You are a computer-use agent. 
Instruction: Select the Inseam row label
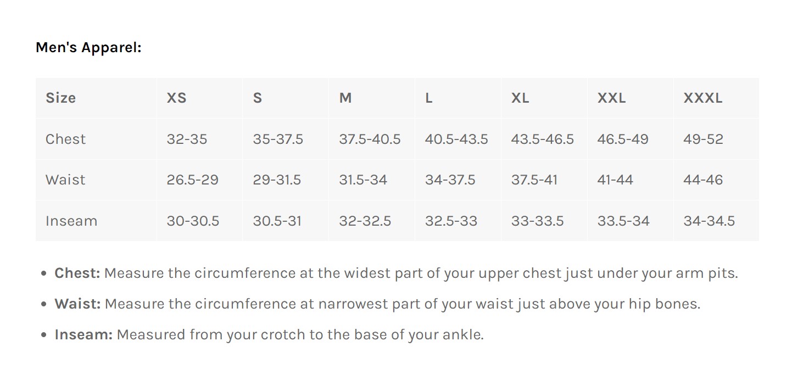(x=71, y=221)
